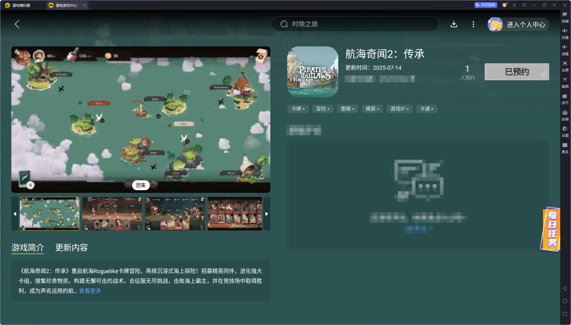Viewport: 571px width, 325px height.
Task: Go back with the left arrow
Action: pos(17,24)
